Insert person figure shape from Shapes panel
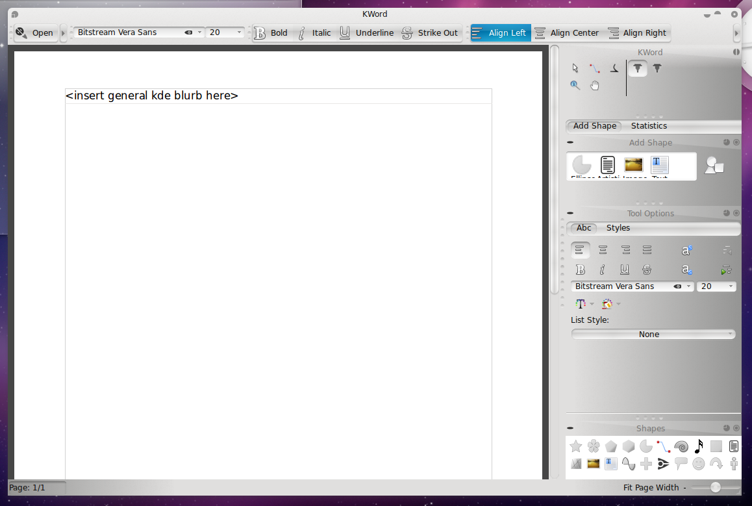Image resolution: width=752 pixels, height=506 pixels. click(x=734, y=464)
